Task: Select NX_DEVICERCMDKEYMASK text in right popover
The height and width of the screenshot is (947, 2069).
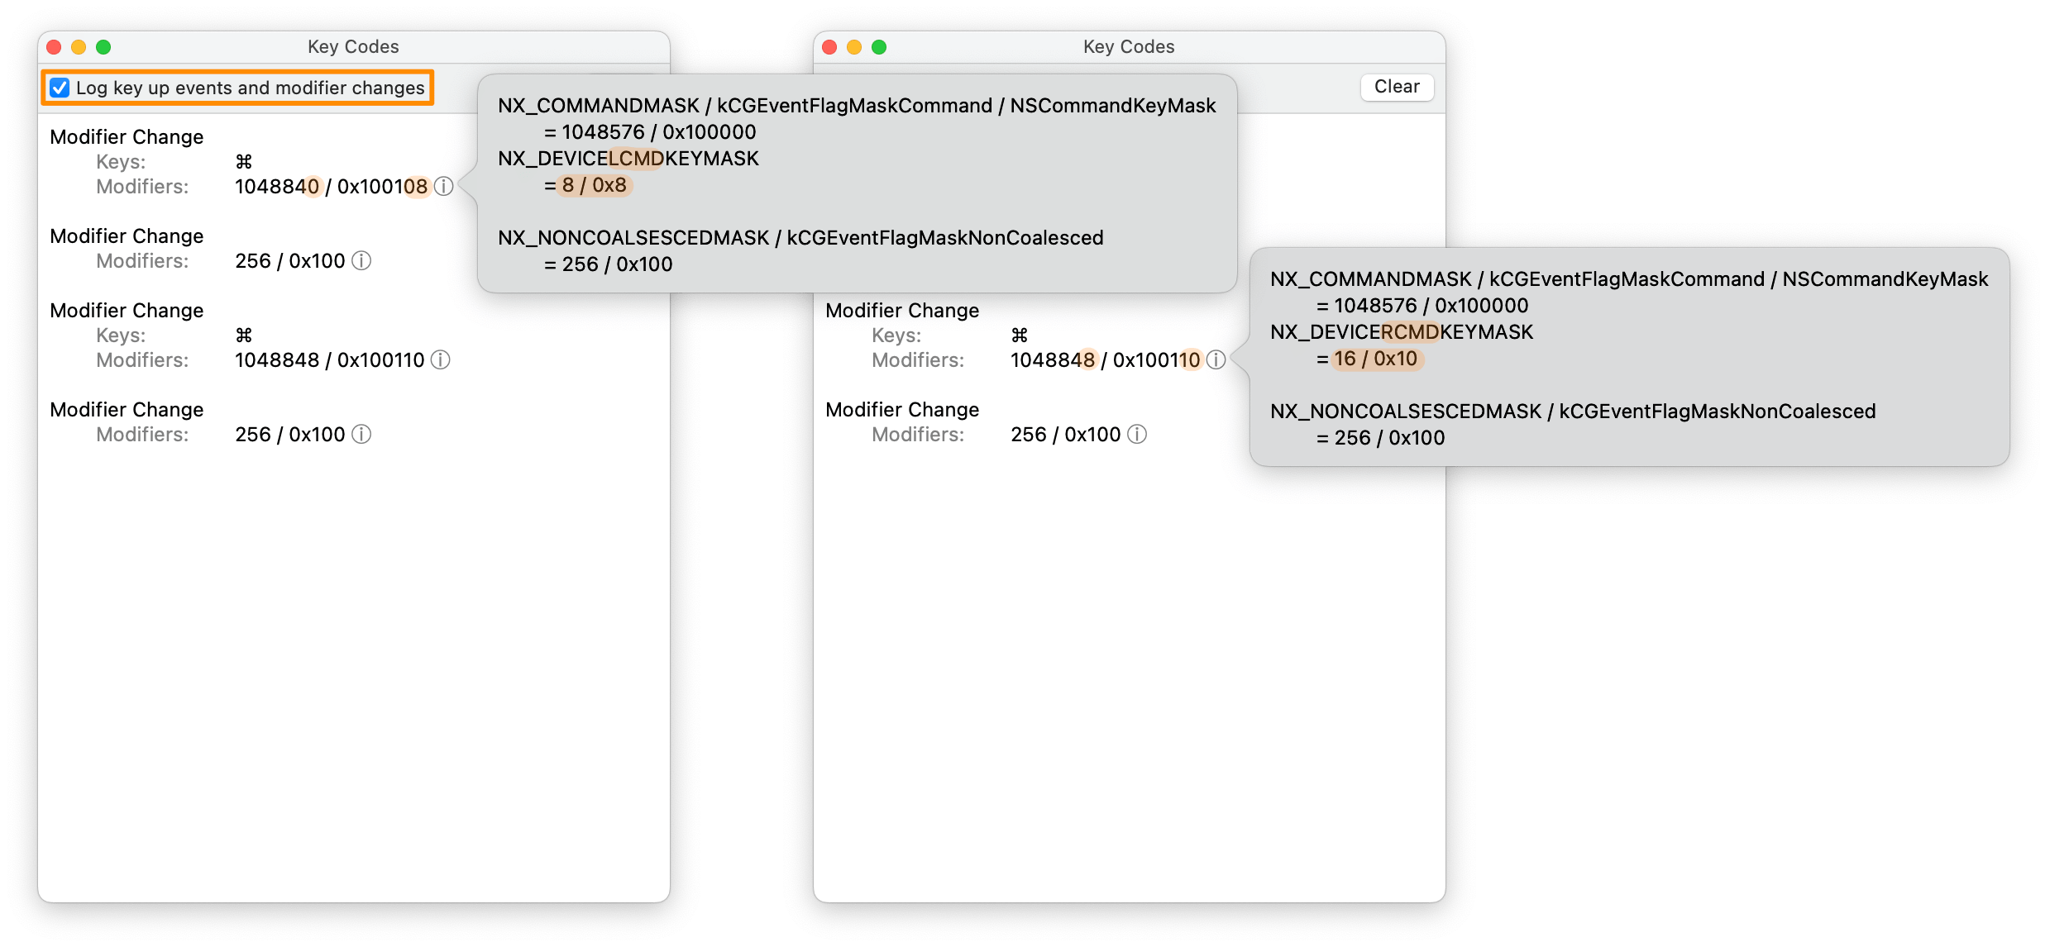Action: click(x=1402, y=331)
